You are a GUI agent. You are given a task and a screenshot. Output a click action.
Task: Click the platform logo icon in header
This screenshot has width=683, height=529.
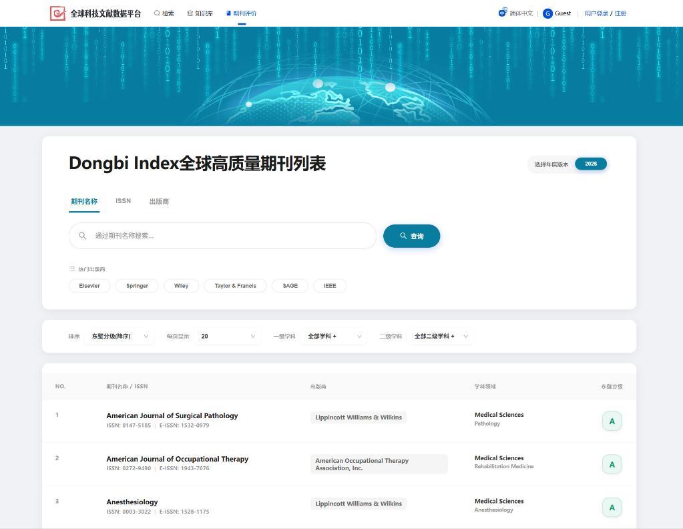[58, 13]
